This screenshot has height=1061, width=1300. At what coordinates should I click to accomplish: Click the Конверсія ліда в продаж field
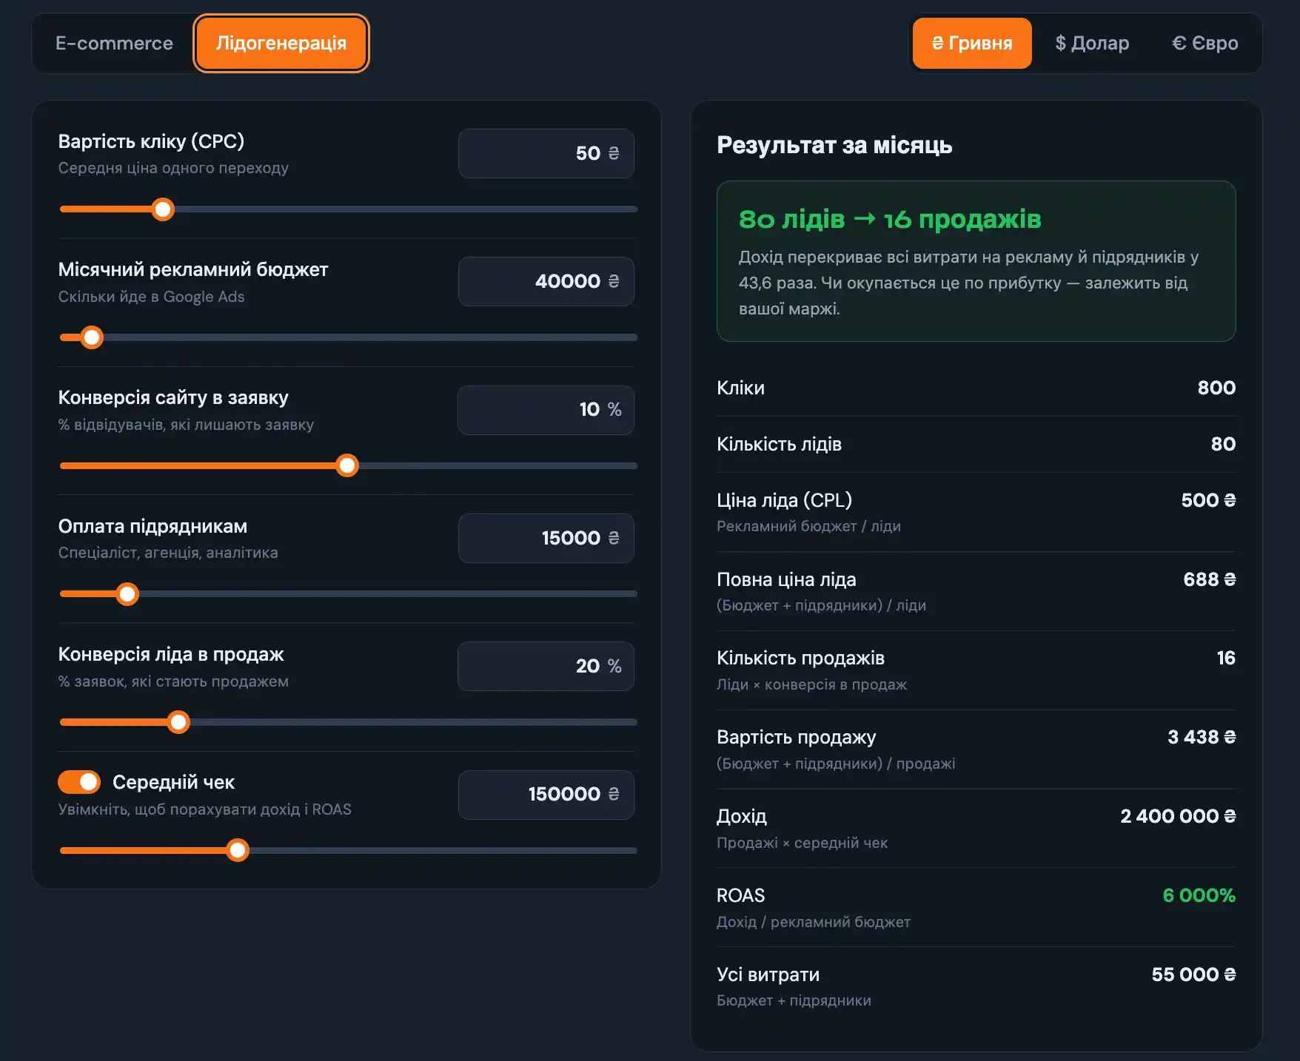[x=546, y=666]
